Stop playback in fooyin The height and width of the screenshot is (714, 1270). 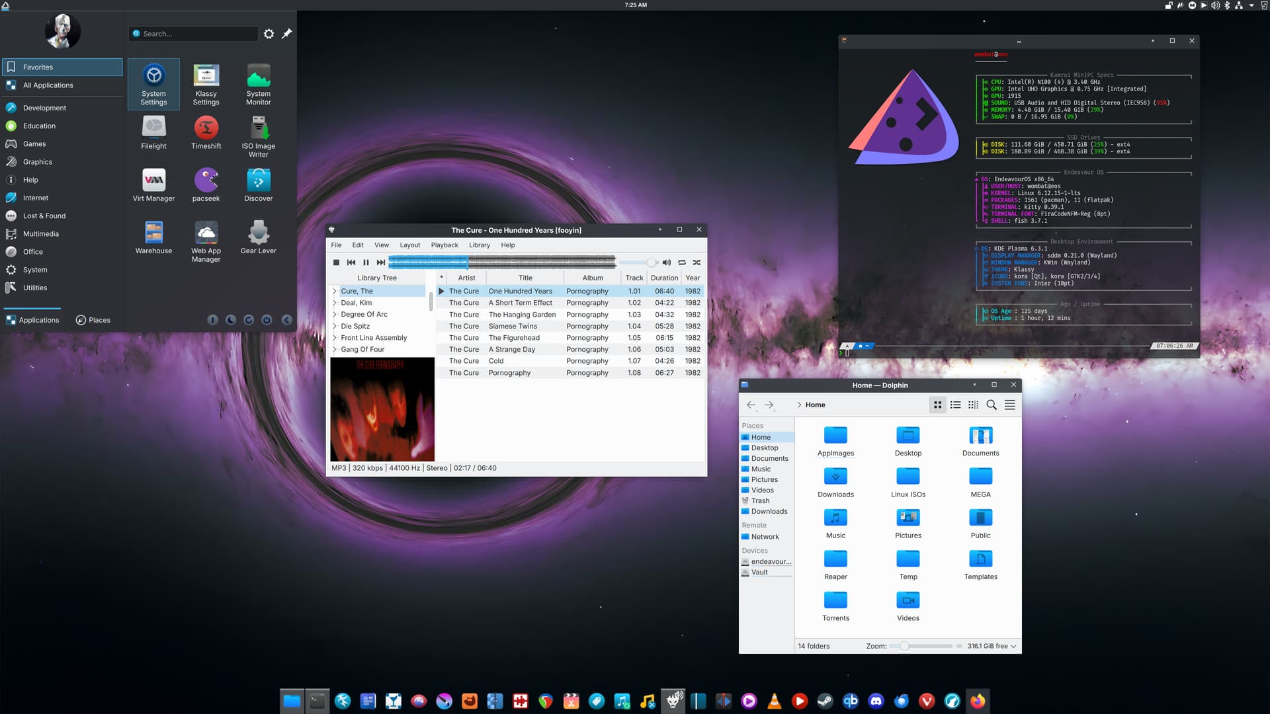point(336,262)
